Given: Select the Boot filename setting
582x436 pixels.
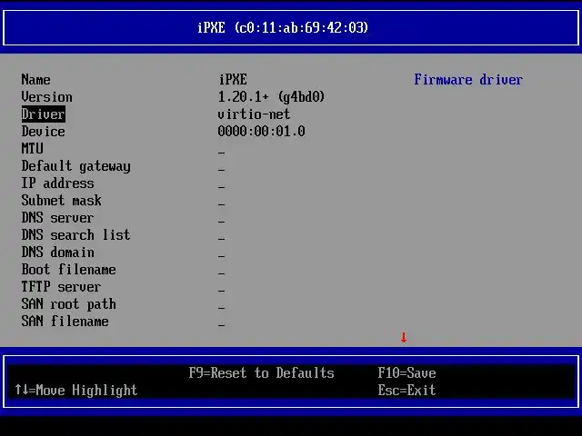Looking at the screenshot, I should point(69,270).
